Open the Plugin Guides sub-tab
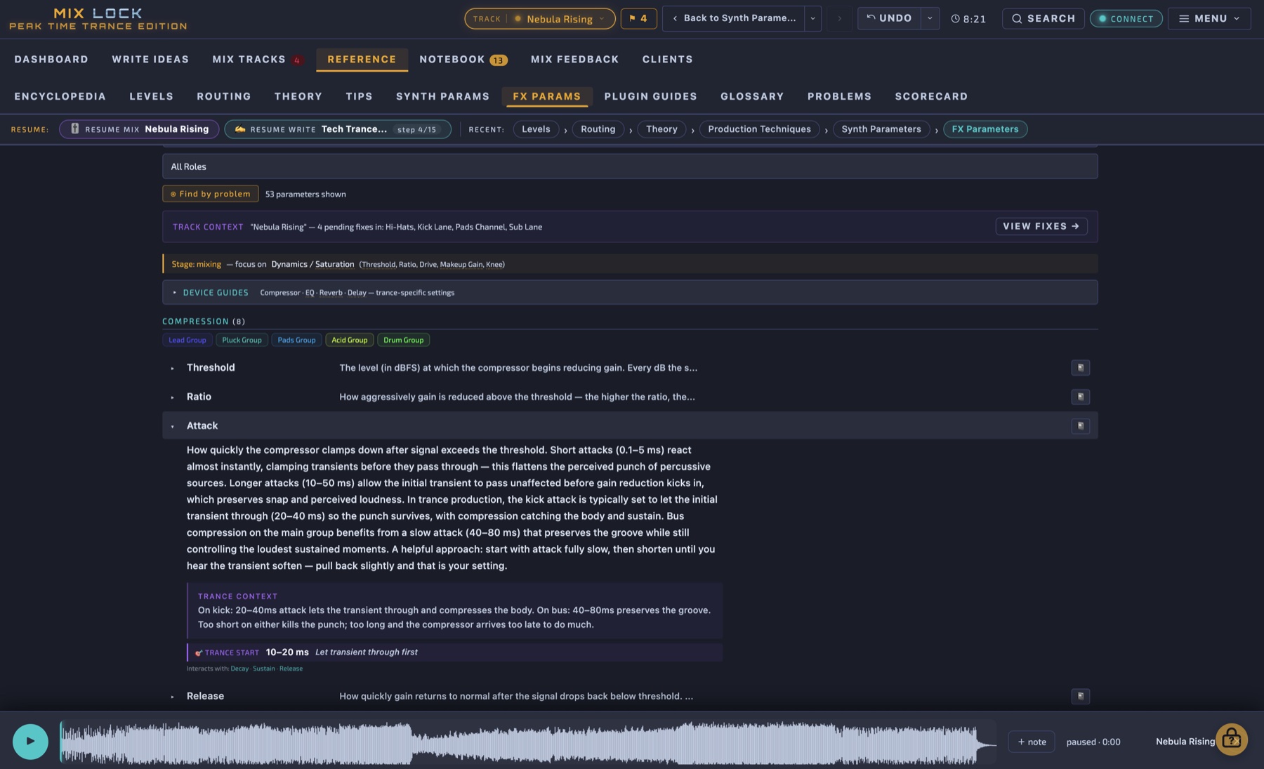 650,96
